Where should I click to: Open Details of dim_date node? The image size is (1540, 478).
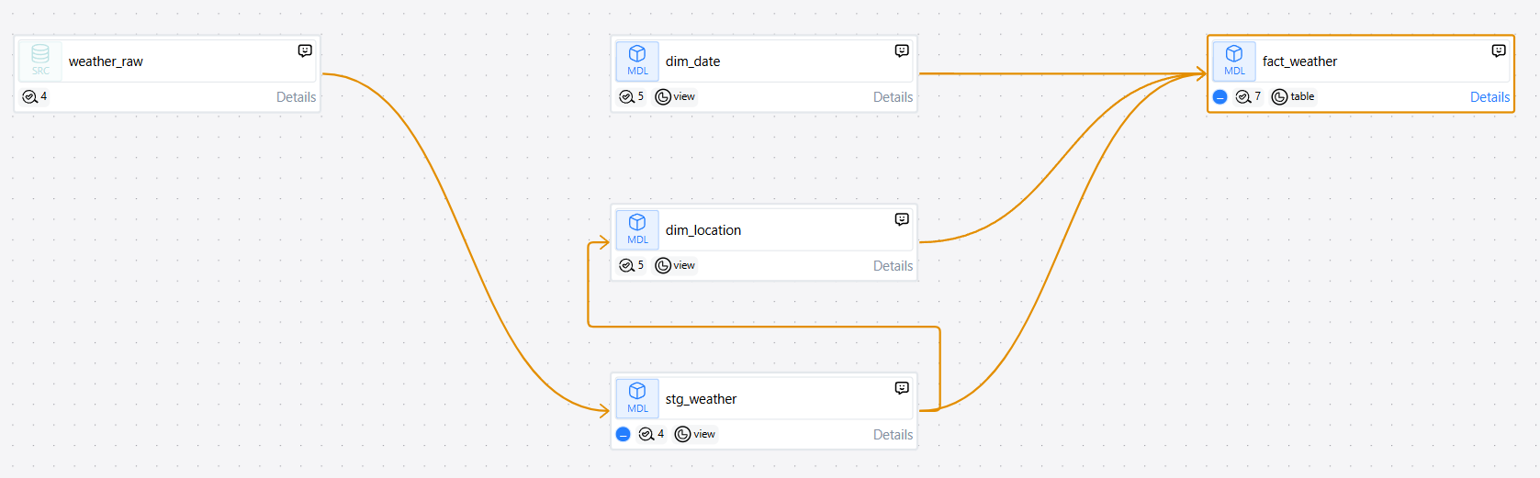(x=893, y=97)
